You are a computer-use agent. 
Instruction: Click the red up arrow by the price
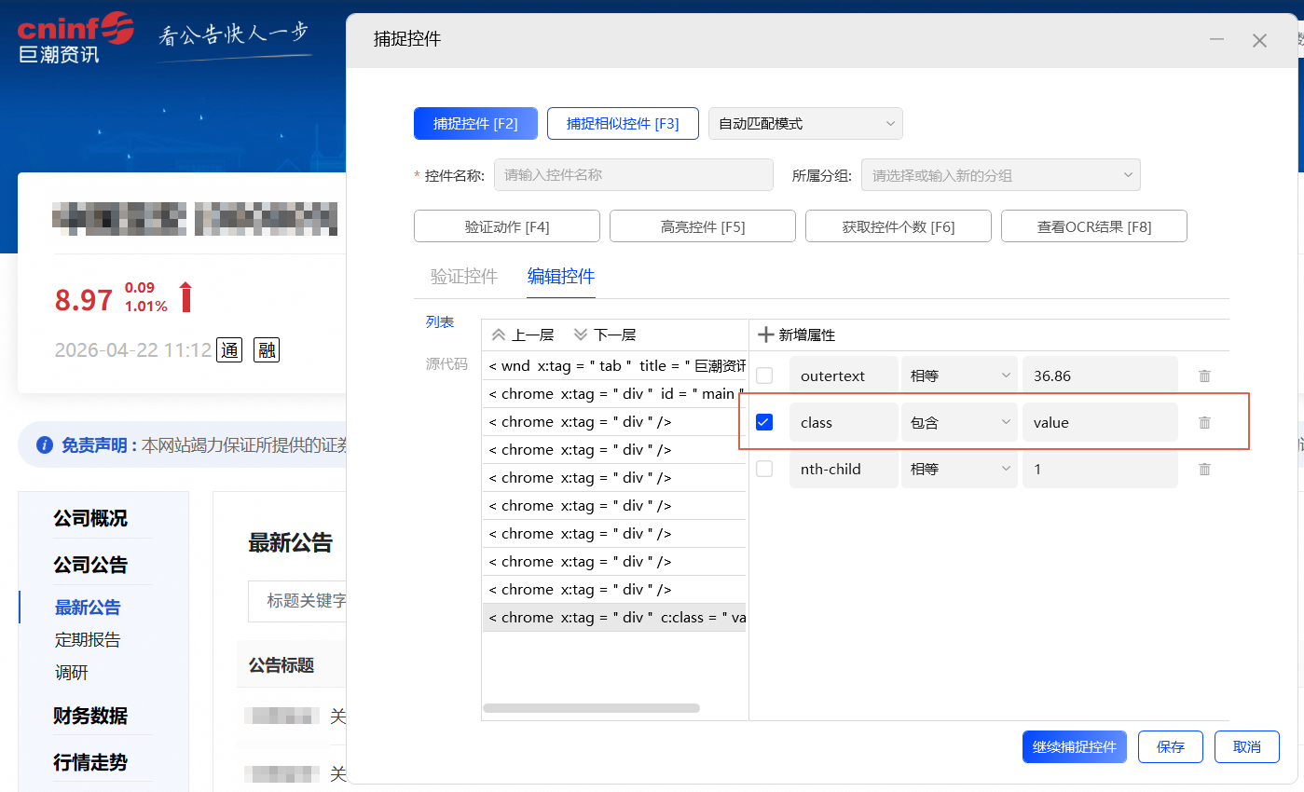pos(185,297)
